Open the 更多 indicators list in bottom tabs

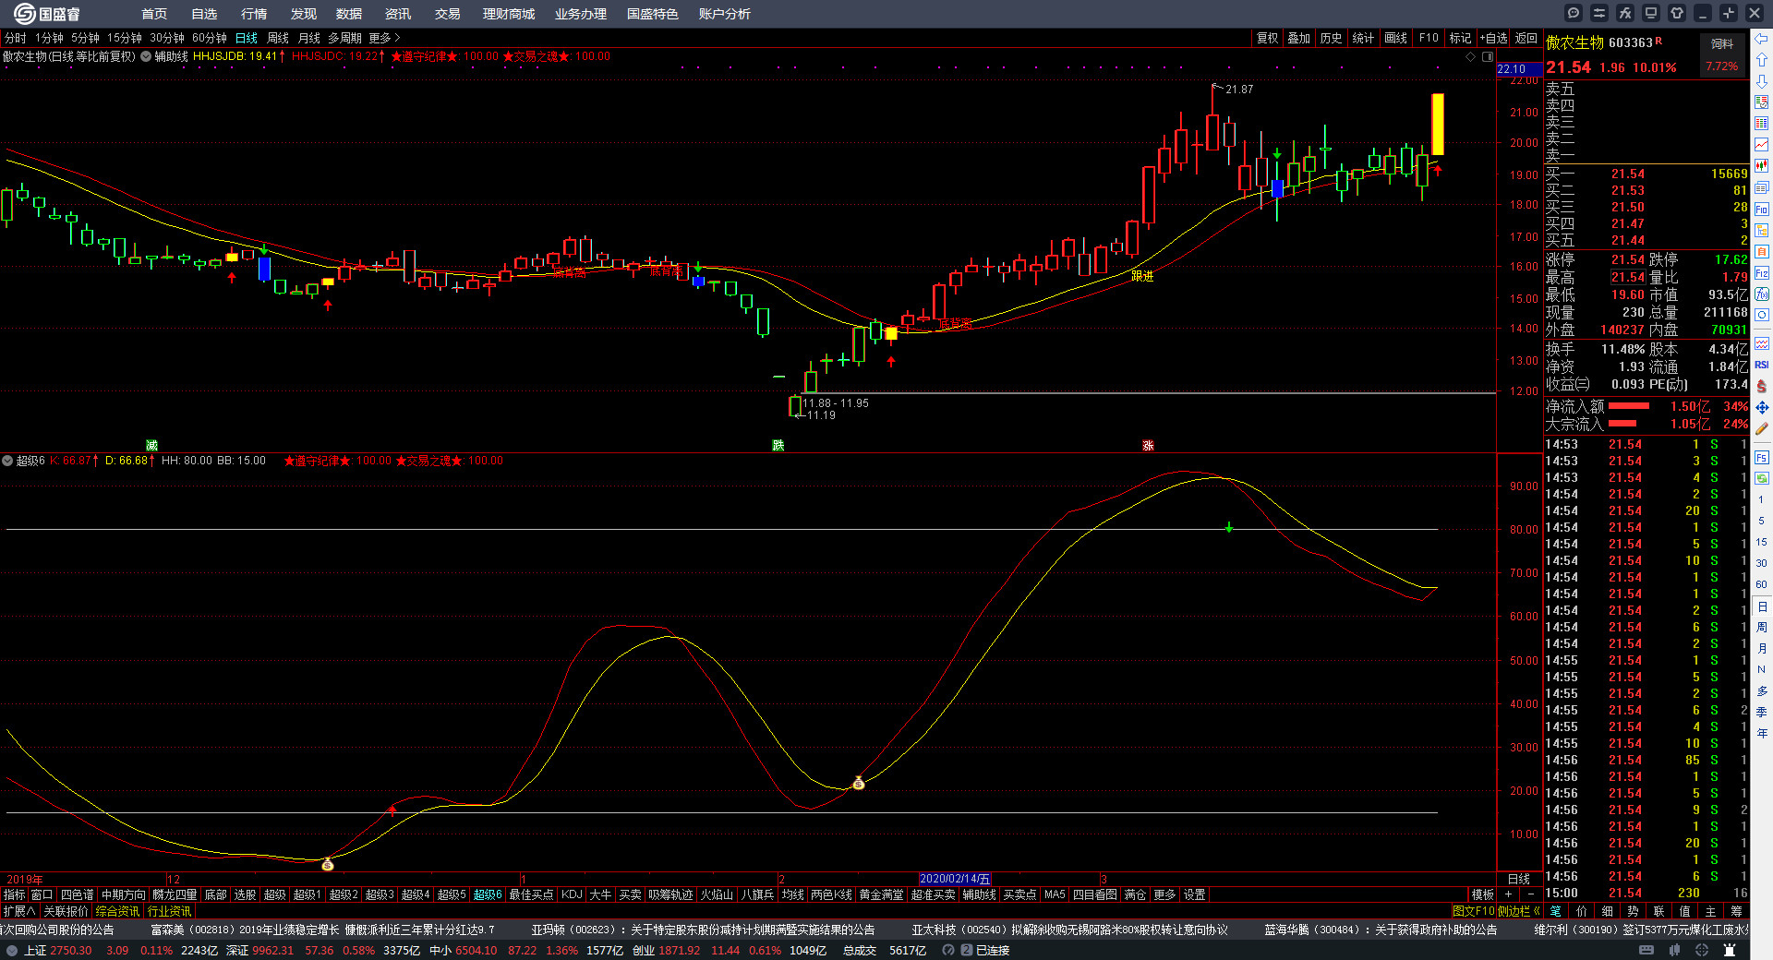pyautogui.click(x=1164, y=894)
